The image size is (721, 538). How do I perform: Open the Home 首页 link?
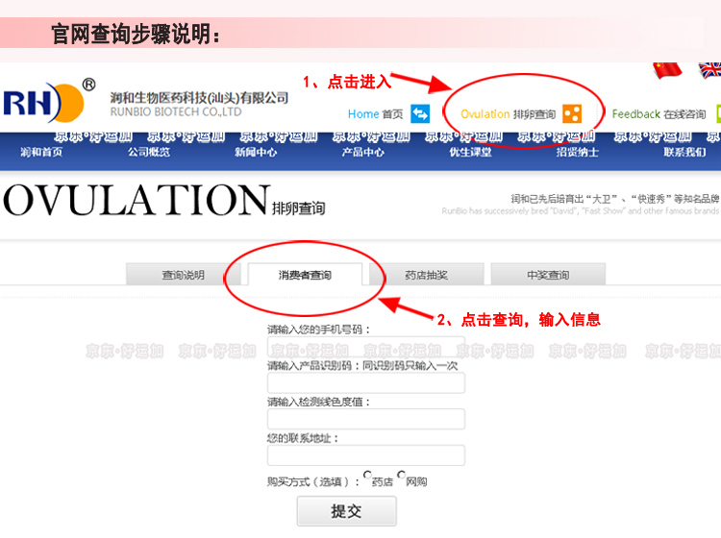[x=375, y=114]
